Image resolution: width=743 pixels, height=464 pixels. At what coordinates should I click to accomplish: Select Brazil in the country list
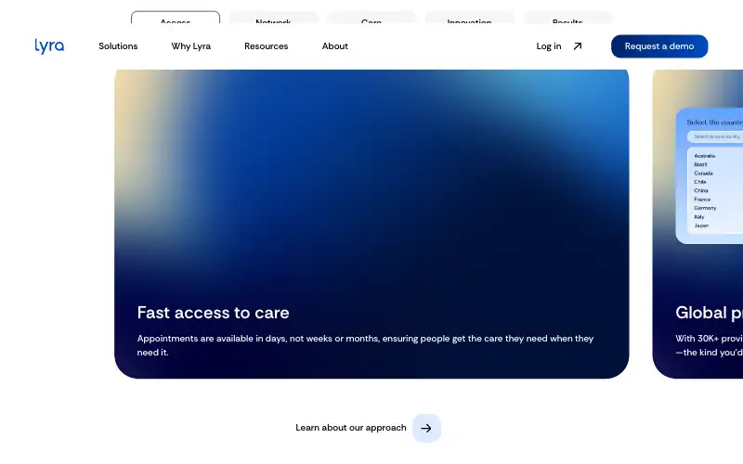click(700, 164)
